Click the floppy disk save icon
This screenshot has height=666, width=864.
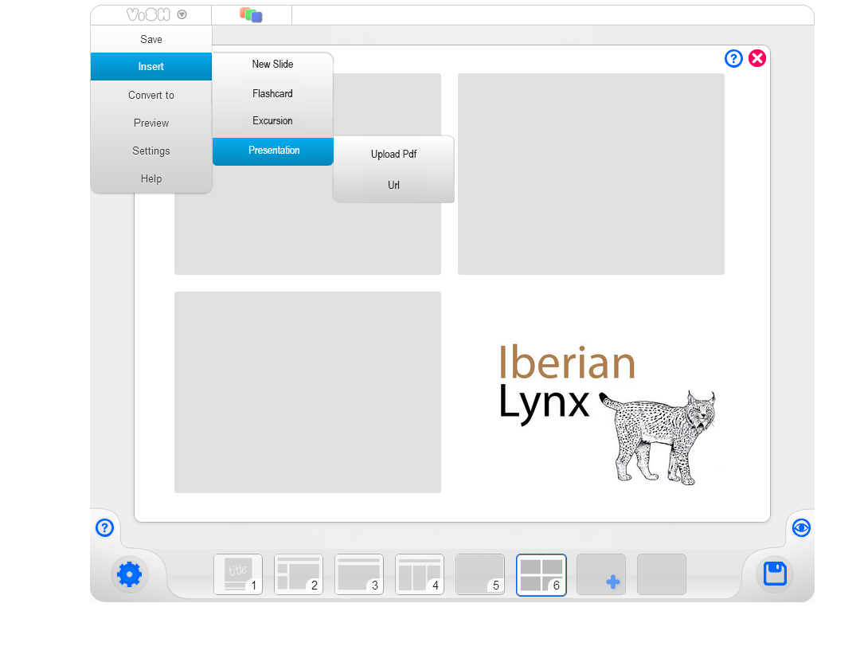775,574
